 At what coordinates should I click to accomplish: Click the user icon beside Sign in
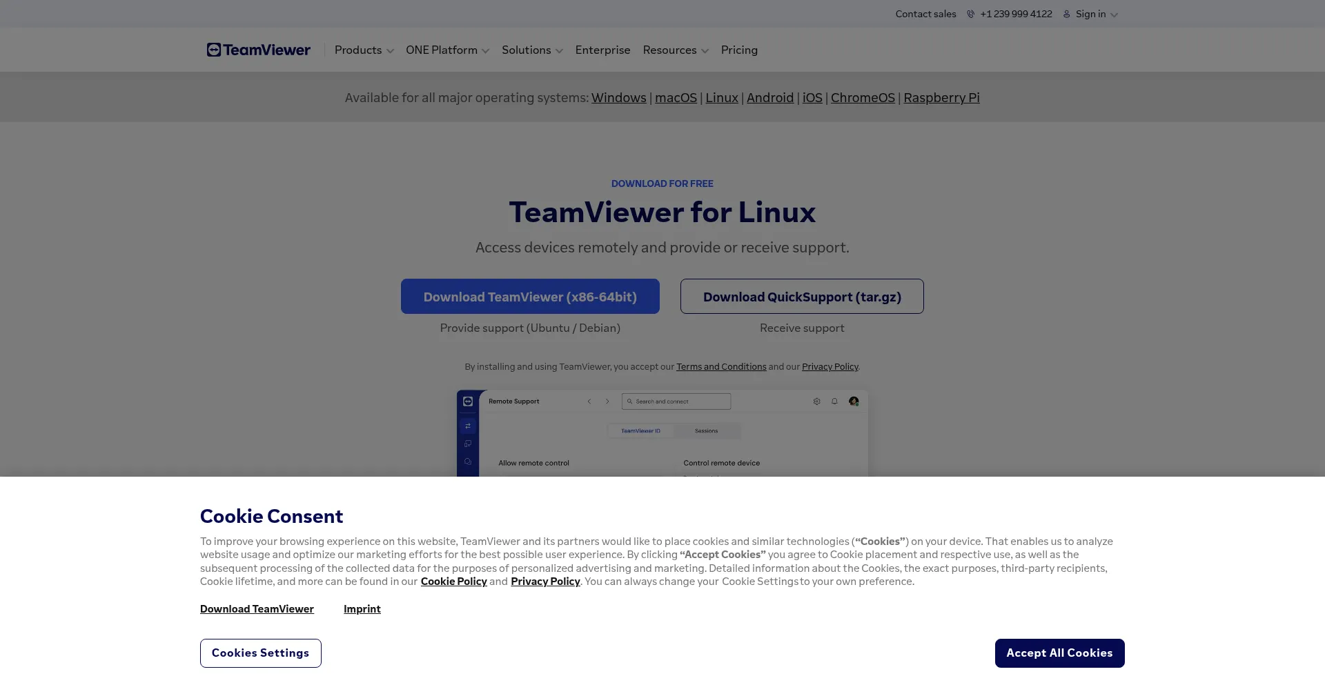tap(1066, 14)
